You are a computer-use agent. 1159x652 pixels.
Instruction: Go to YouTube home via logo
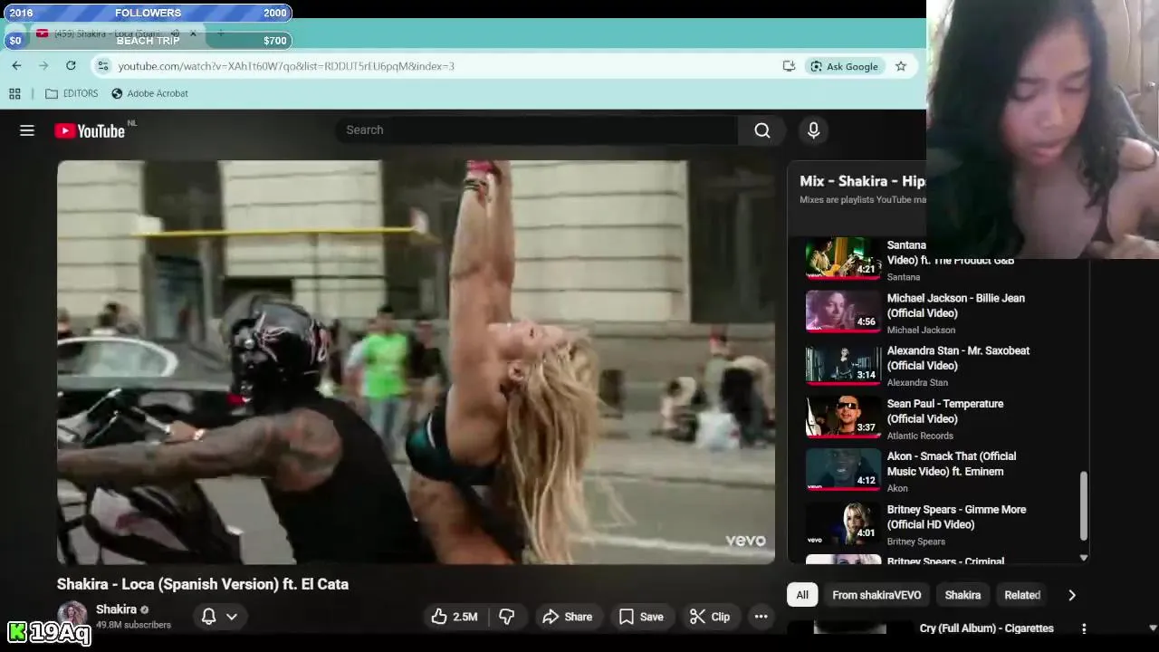click(90, 130)
